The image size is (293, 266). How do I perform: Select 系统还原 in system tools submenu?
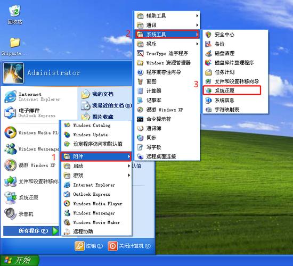coord(232,91)
